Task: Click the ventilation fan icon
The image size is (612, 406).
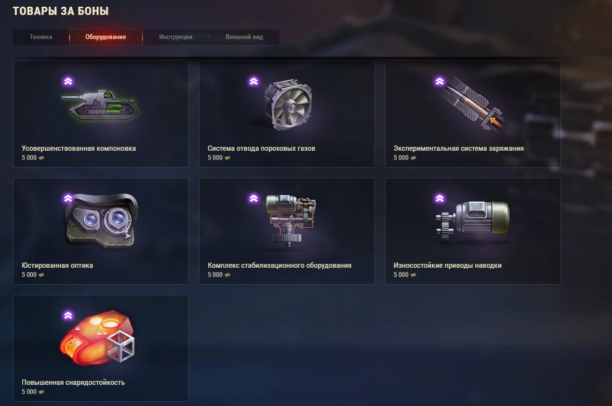Action: point(288,105)
